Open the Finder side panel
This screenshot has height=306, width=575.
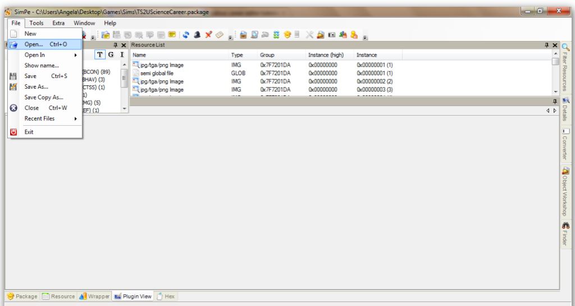(565, 234)
